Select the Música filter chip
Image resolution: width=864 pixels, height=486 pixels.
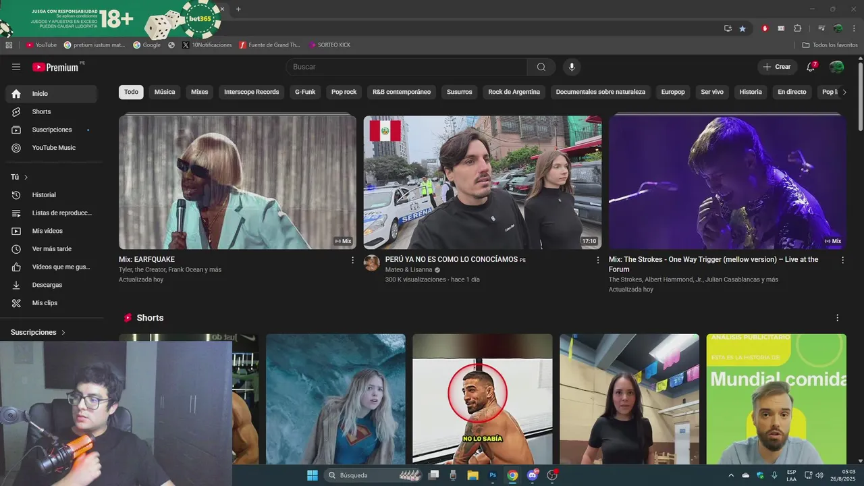point(165,92)
